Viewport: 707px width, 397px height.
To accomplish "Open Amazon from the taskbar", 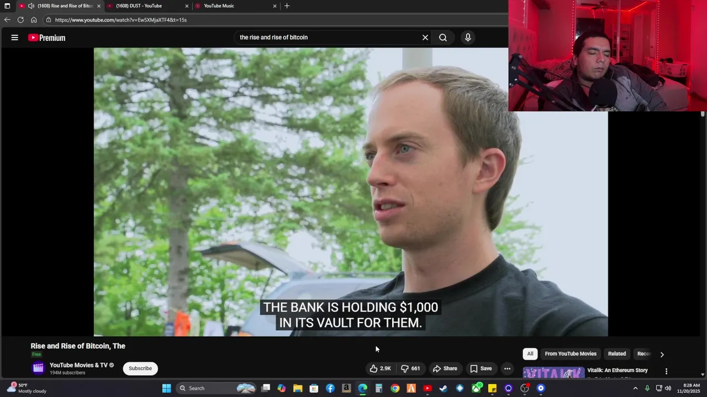I will click(346, 388).
